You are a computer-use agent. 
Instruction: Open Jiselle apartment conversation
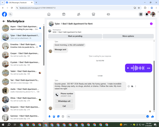point(21,90)
